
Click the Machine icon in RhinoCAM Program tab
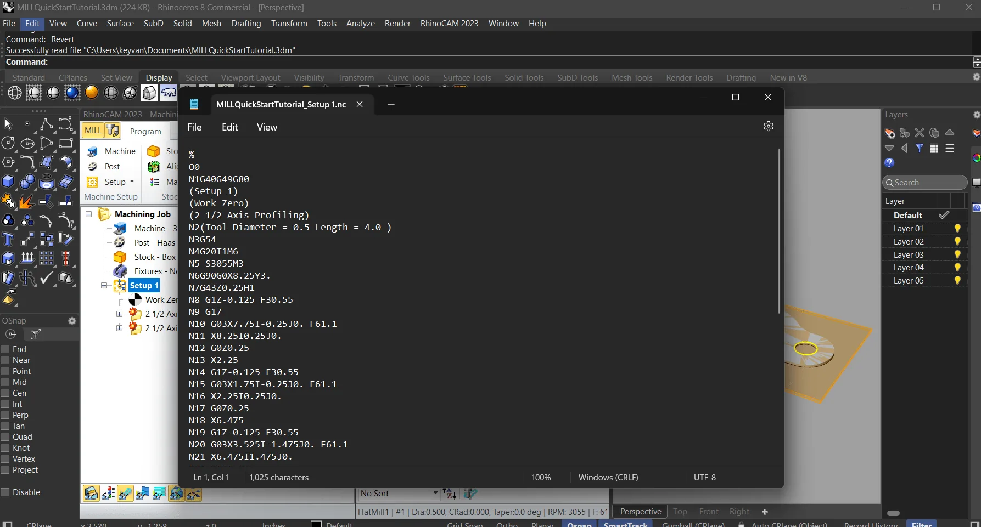point(113,151)
